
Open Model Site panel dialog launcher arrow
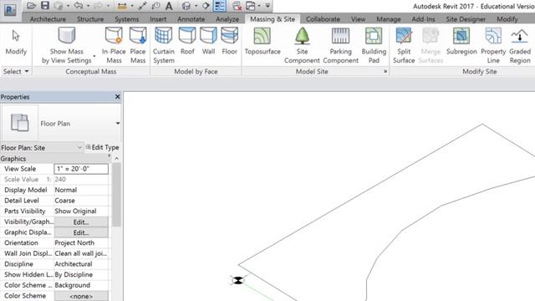pyautogui.click(x=385, y=71)
